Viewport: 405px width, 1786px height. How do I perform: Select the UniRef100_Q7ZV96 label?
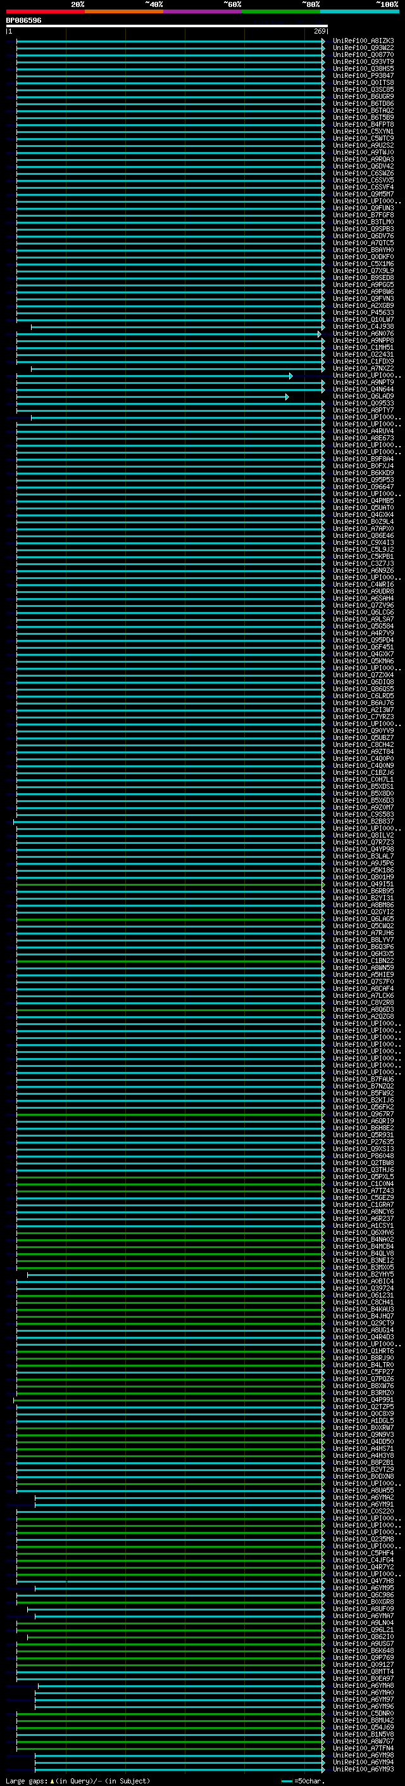pyautogui.click(x=363, y=605)
